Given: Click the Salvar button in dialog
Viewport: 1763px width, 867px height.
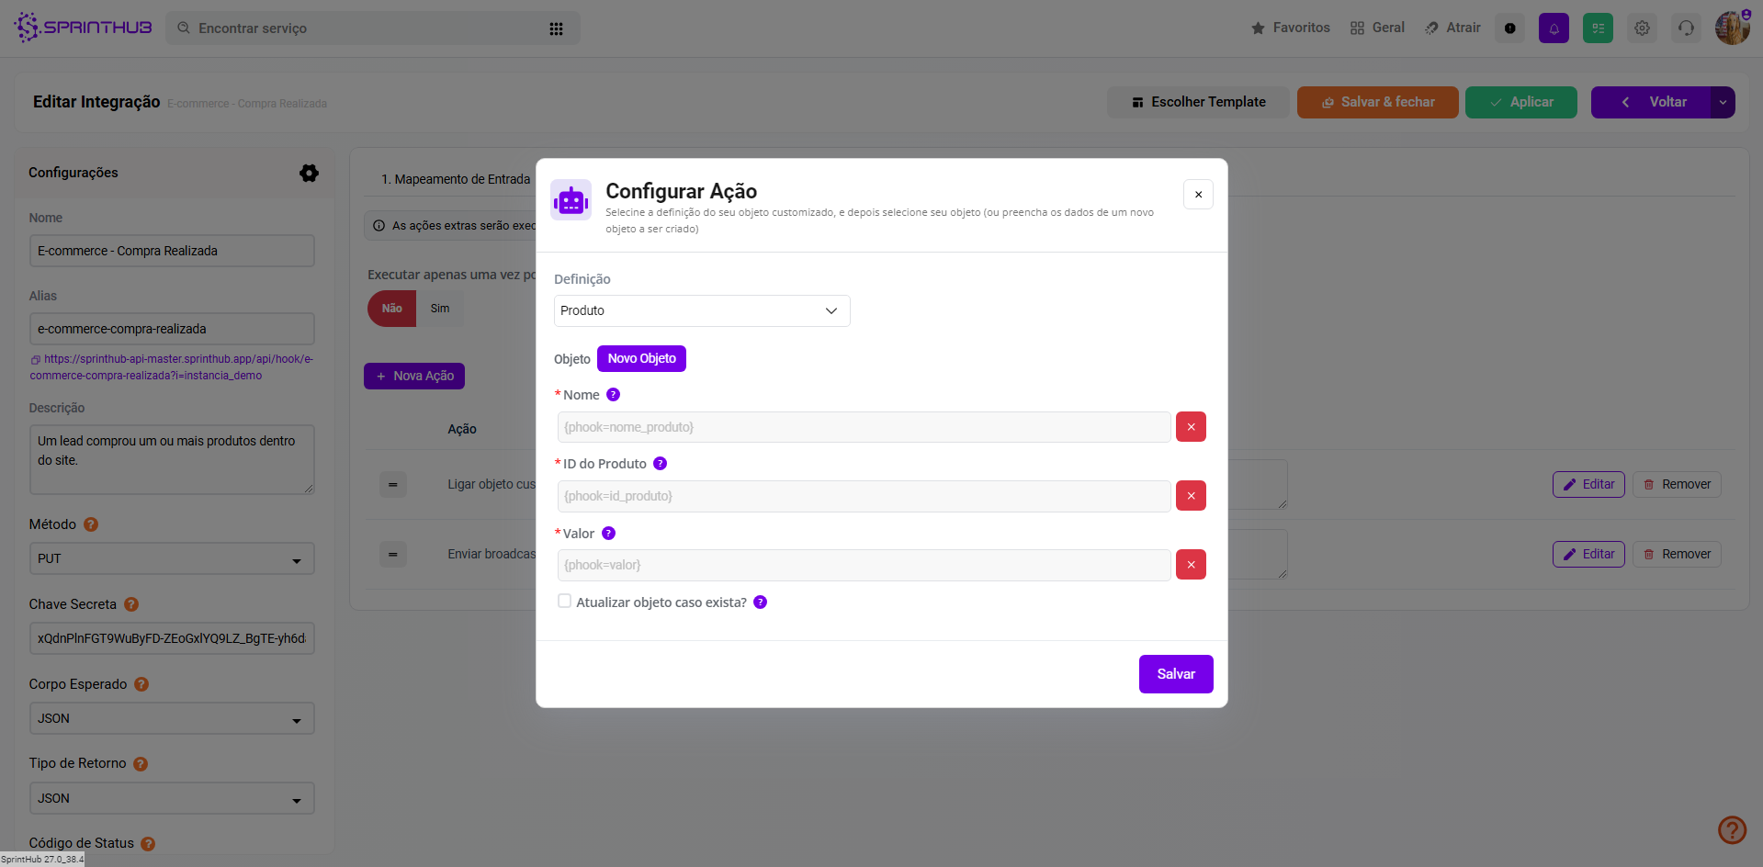Looking at the screenshot, I should click(1176, 674).
